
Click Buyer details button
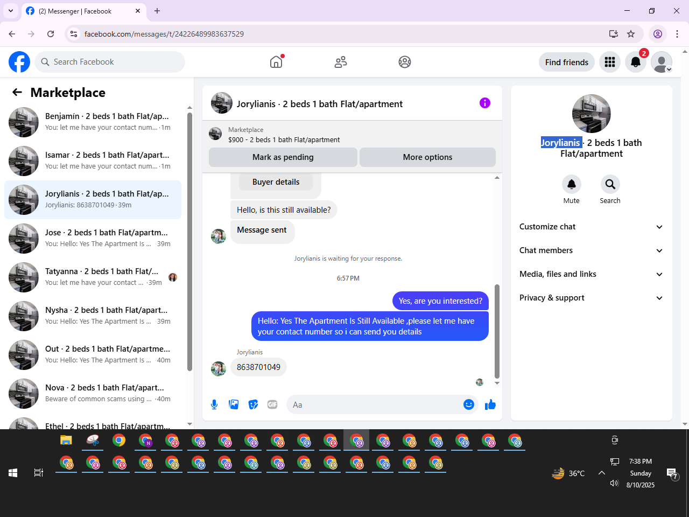(x=276, y=182)
